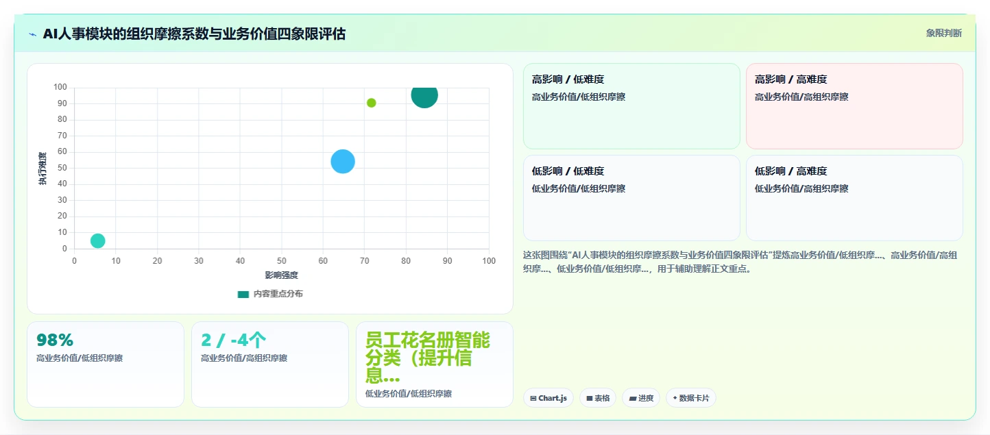Click 低业务价值/高组织摩擦 subtitle in quadrant card

point(801,188)
